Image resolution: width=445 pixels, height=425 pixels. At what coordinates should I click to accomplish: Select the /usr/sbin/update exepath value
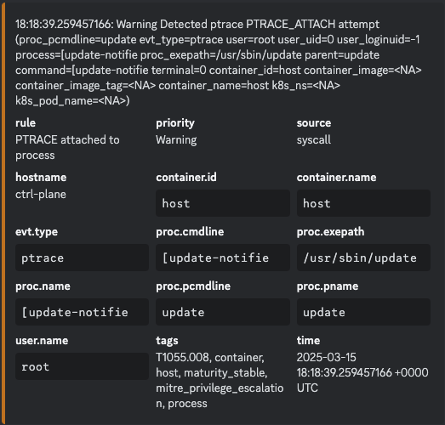click(363, 258)
